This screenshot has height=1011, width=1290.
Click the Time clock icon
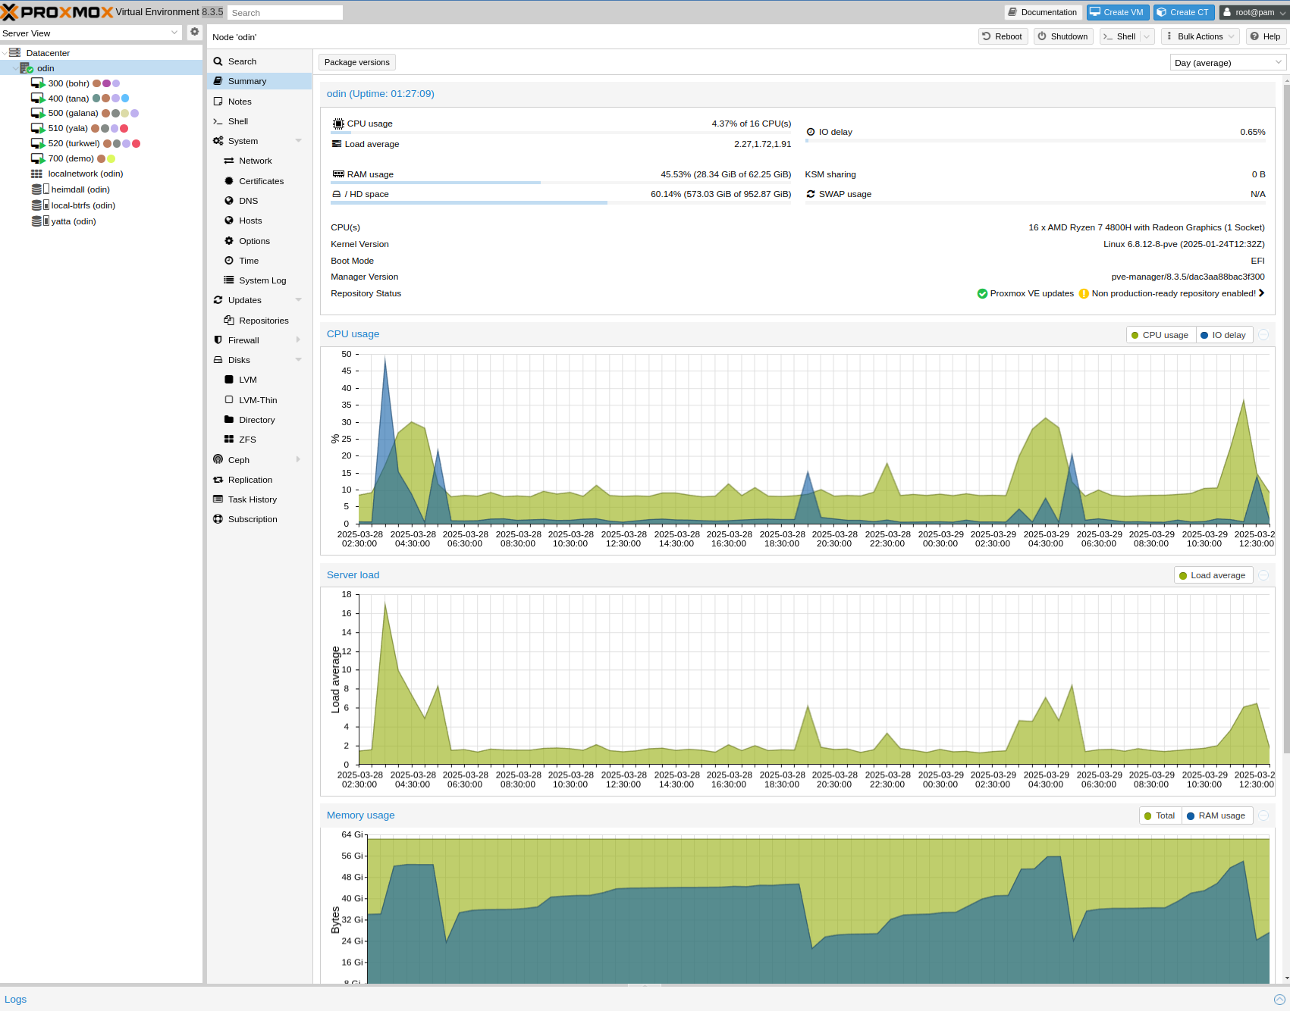click(229, 261)
